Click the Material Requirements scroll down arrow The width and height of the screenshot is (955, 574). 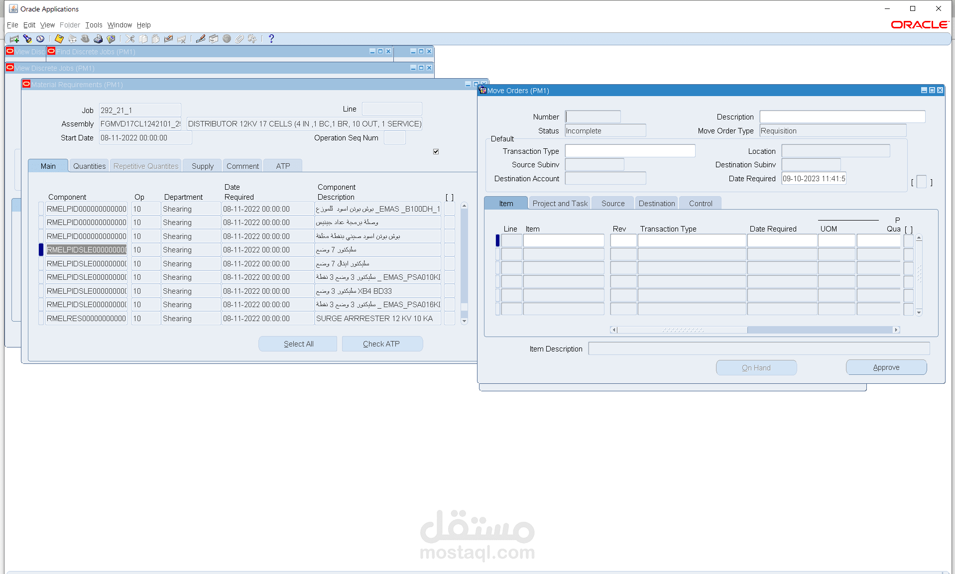click(464, 321)
